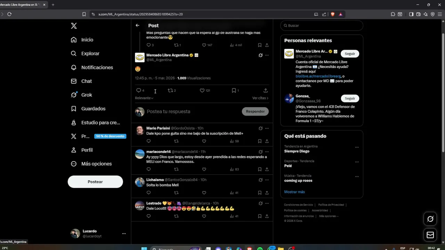
Task: View analytics of mariaconde14's reply
Action: click(234, 169)
